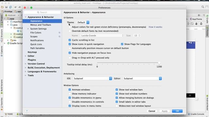
Task: Click the Redo arrow in main toolbar
Action: pyautogui.click(x=20, y=7)
